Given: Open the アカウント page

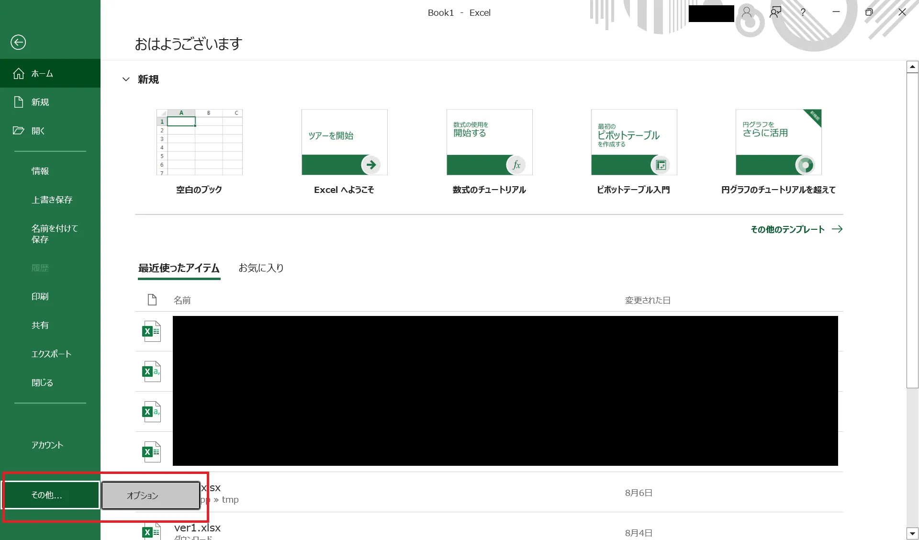Looking at the screenshot, I should pyautogui.click(x=47, y=445).
